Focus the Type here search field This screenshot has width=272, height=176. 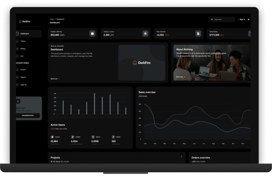222,20
